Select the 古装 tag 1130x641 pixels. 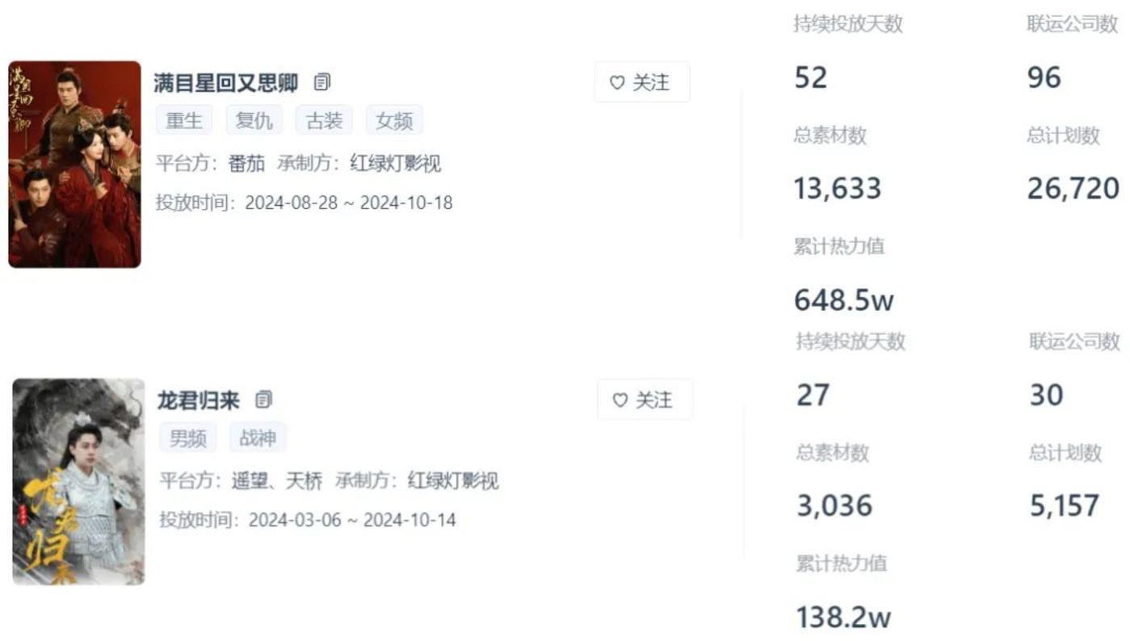click(324, 121)
